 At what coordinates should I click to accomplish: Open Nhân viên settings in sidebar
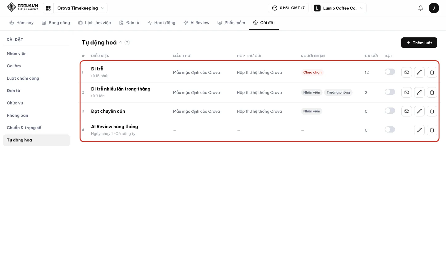click(36, 53)
